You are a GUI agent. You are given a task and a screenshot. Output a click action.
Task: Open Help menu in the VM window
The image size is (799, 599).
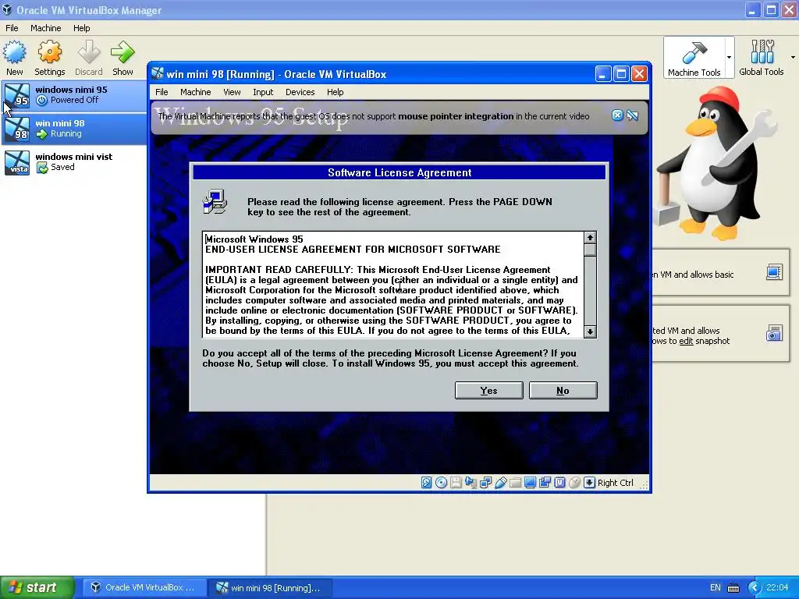336,92
